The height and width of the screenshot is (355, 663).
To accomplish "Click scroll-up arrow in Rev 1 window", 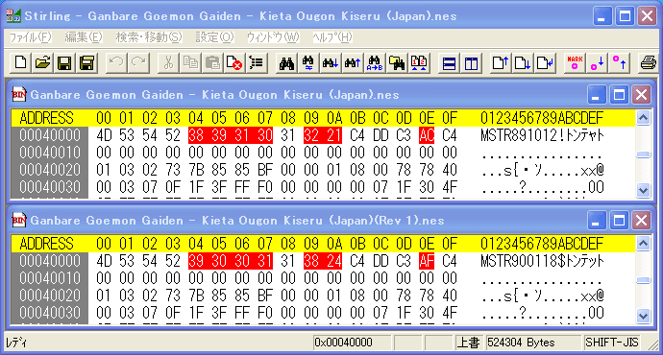I will [x=643, y=244].
